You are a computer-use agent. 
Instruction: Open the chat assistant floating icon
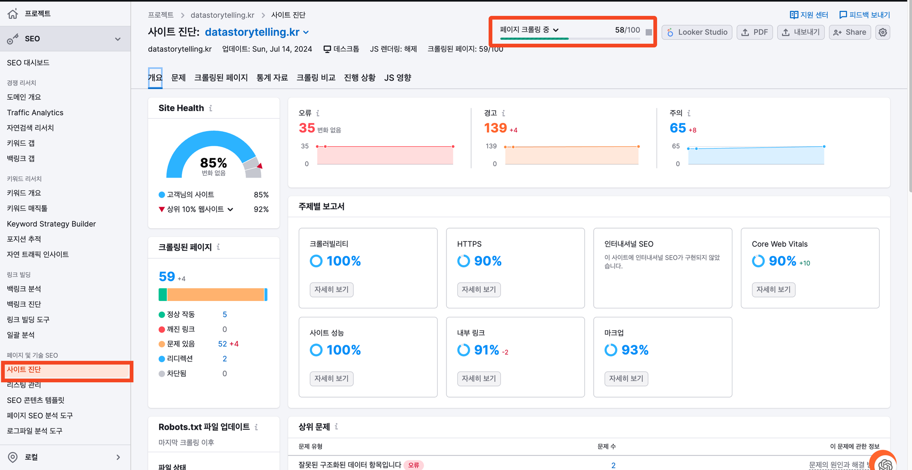pos(885,462)
